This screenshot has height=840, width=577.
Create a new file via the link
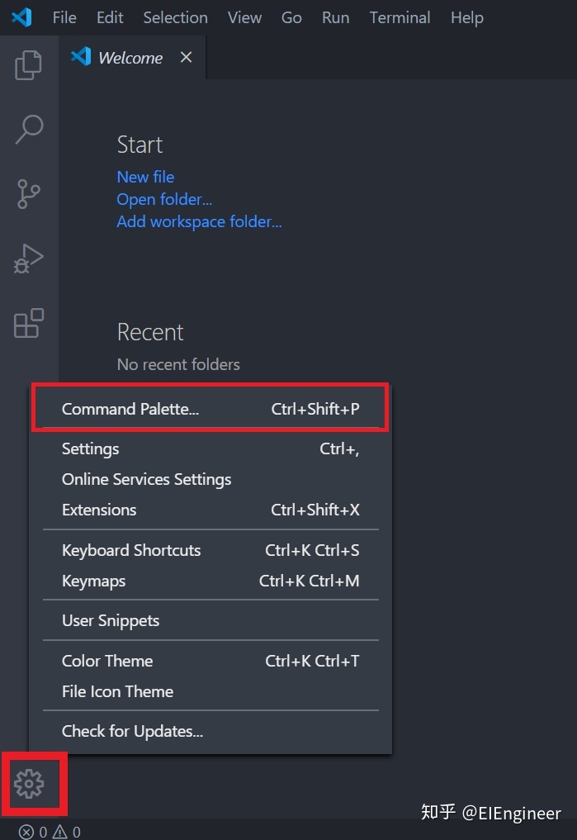(x=145, y=176)
